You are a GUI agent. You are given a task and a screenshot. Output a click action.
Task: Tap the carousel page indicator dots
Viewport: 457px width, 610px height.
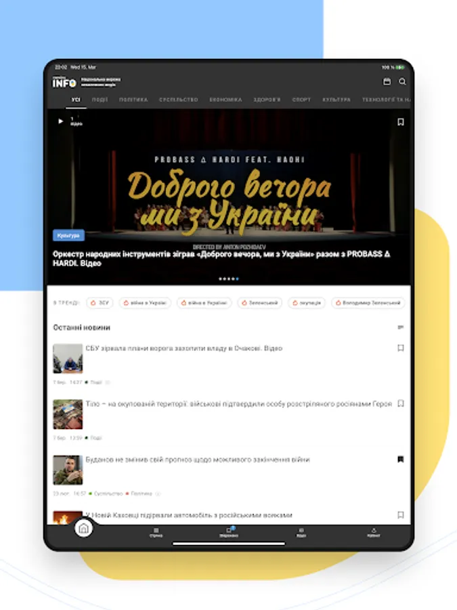tap(229, 279)
